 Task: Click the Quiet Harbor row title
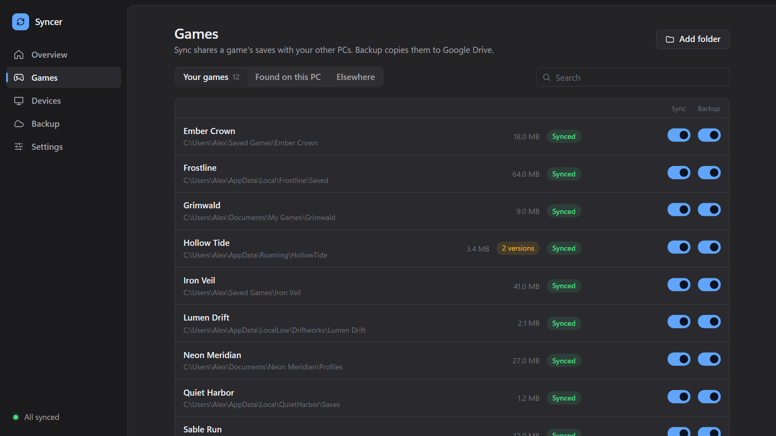tap(209, 393)
